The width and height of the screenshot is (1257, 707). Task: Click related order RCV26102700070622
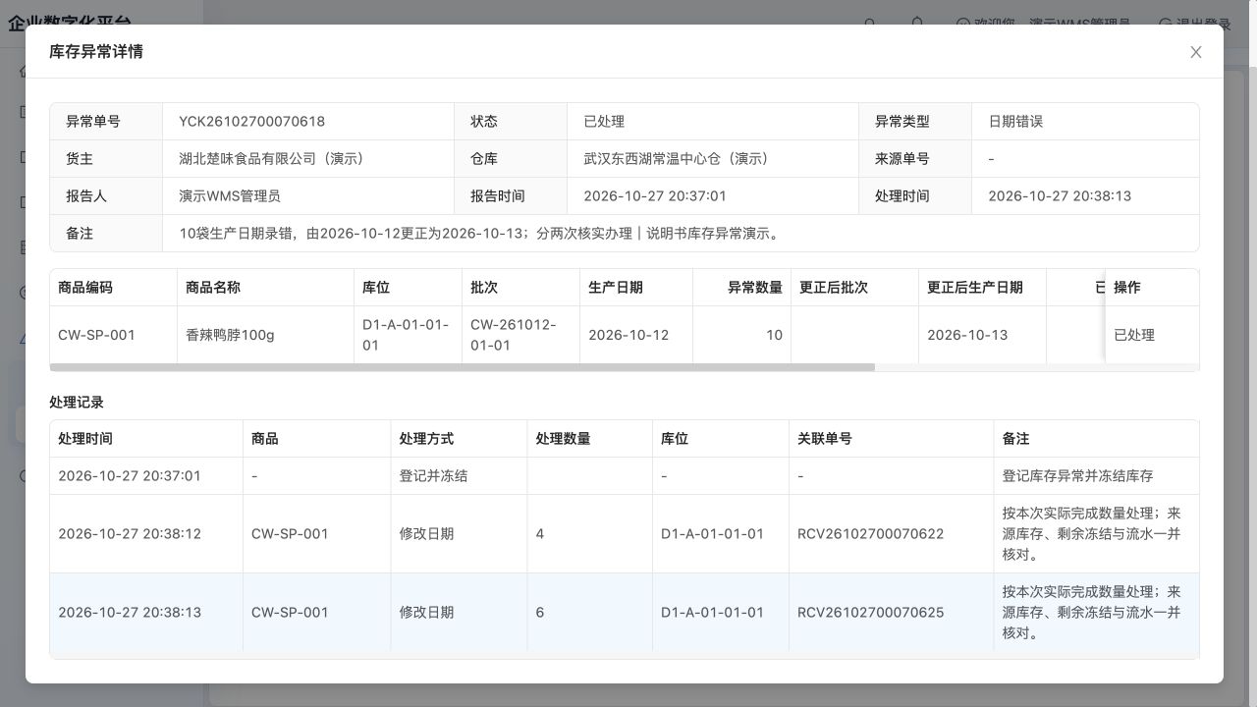coord(870,534)
